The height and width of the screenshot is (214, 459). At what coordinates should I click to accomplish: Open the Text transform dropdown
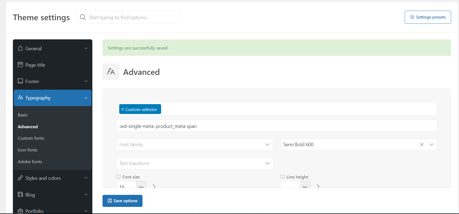click(x=195, y=163)
